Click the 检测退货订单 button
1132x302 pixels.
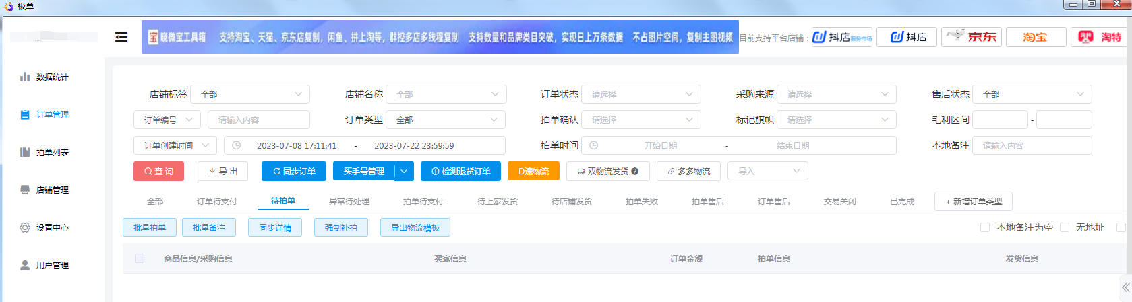click(460, 172)
